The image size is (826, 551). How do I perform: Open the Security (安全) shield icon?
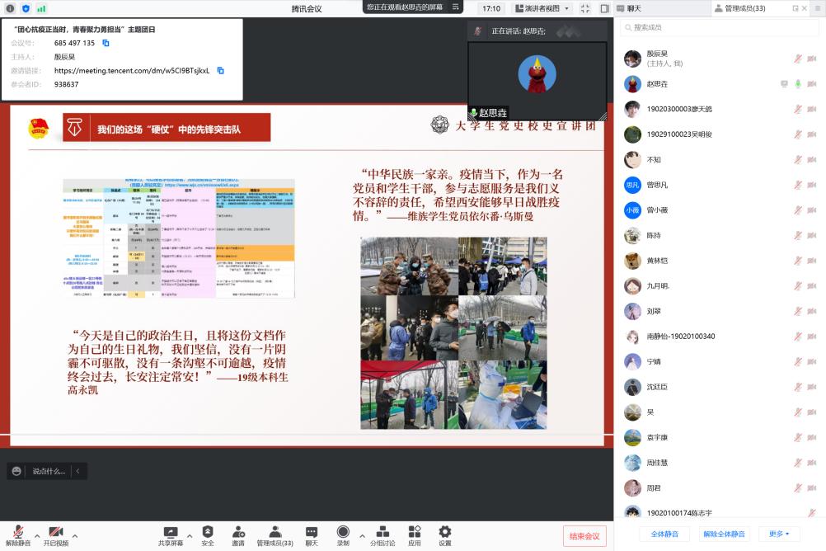point(208,532)
